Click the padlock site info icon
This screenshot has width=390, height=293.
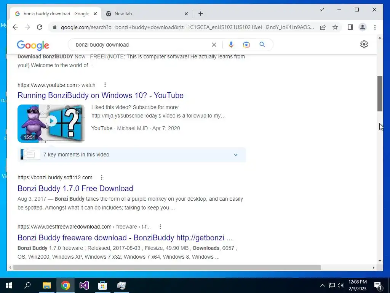tap(55, 27)
